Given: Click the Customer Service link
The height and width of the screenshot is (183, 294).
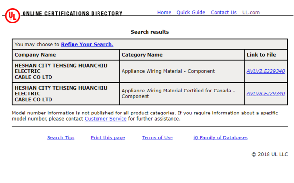Looking at the screenshot, I should coord(105,119).
